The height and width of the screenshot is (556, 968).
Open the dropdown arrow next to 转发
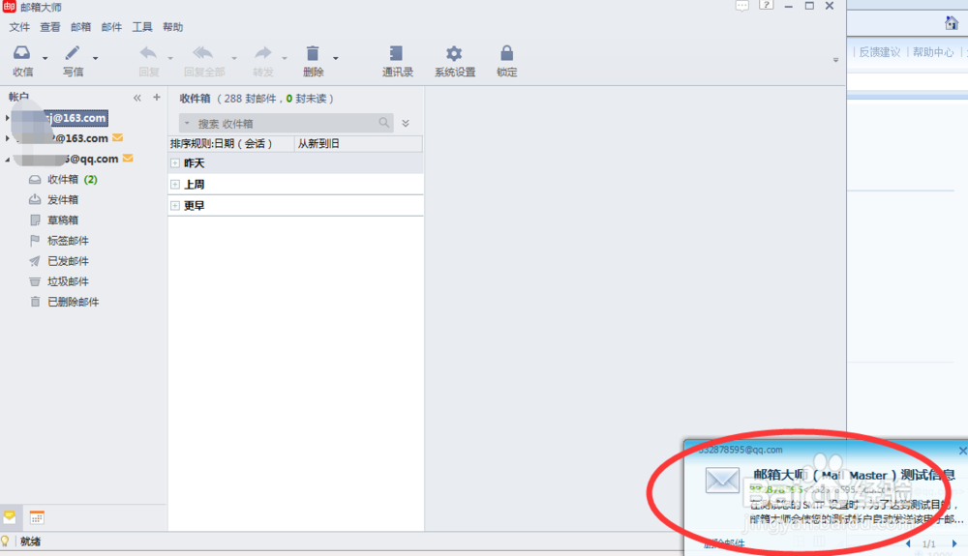click(285, 58)
